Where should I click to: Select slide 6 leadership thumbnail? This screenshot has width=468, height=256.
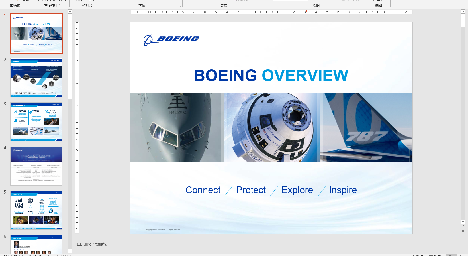(x=36, y=244)
